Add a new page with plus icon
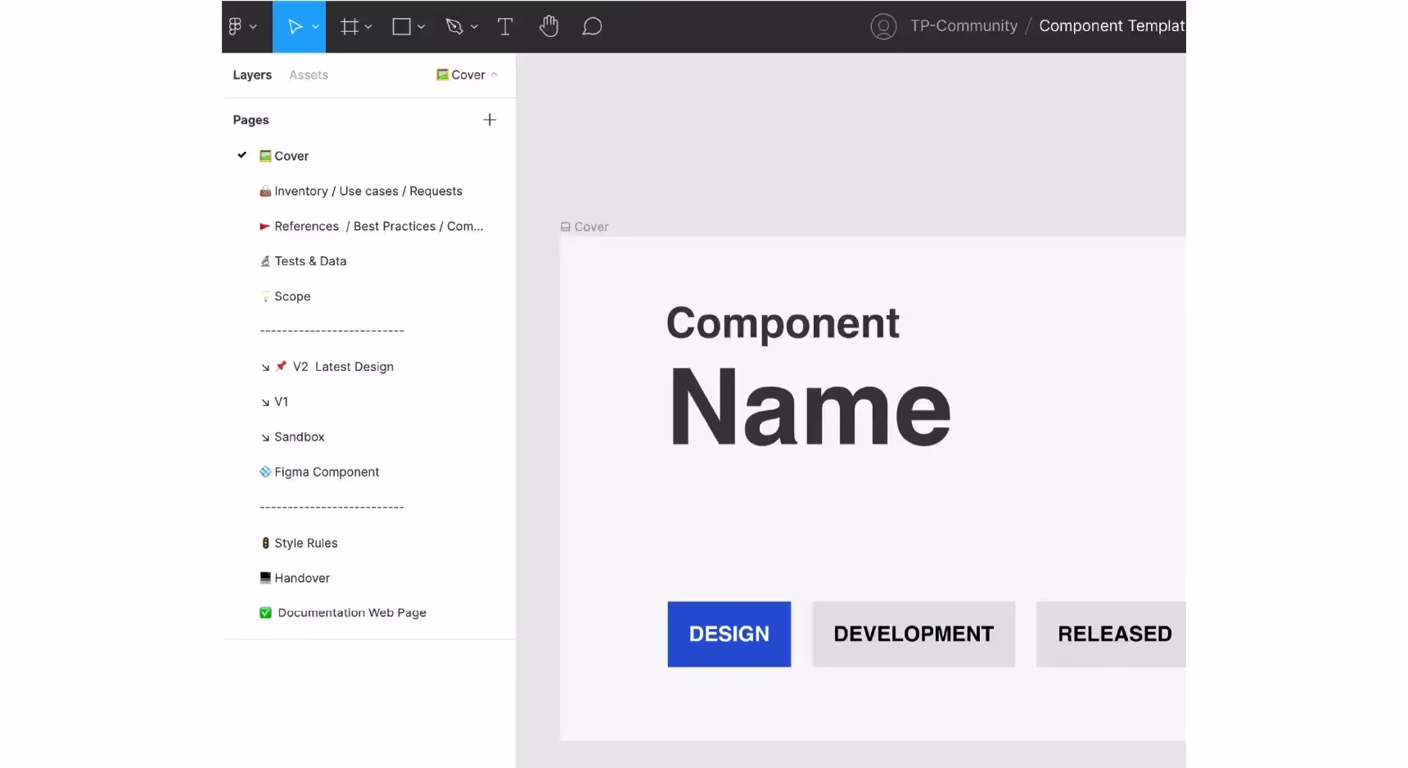This screenshot has width=1408, height=768. (x=490, y=120)
